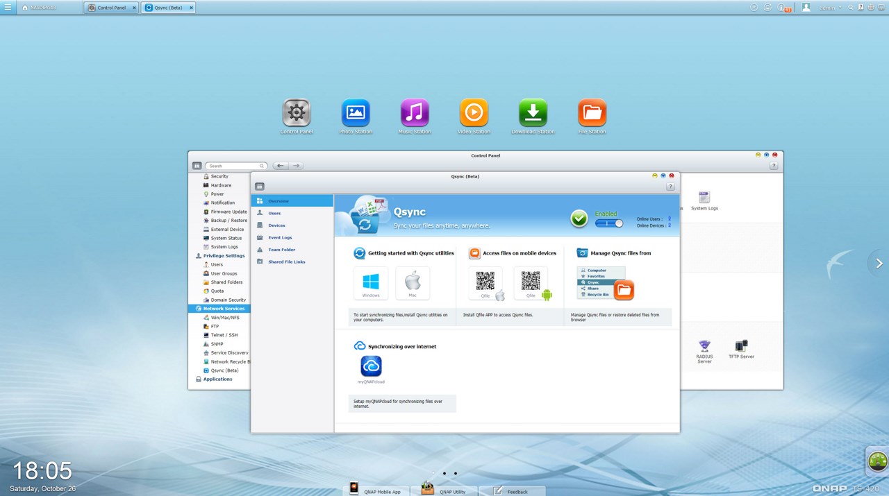Open Power settings in Control Panel tree
Viewport: 889px width, 496px height.
[x=217, y=194]
